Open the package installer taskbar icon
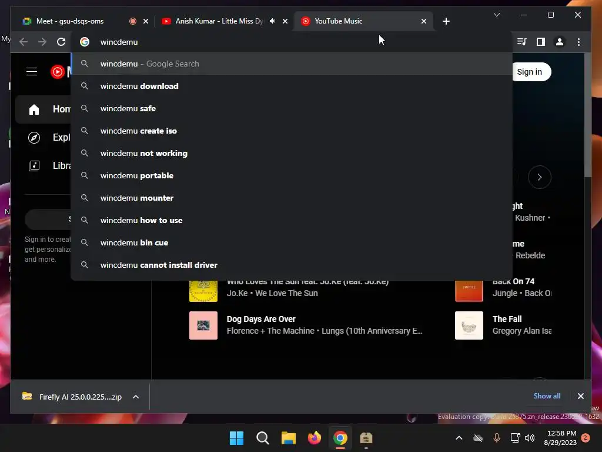Viewport: 602px width, 452px height. point(366,438)
